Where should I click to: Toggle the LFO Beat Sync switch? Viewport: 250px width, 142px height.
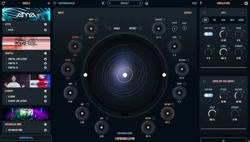pos(206,34)
